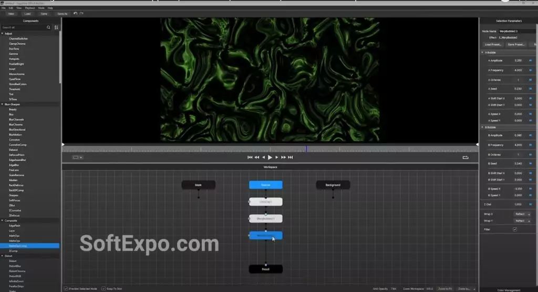538x292 pixels.
Task: Click the Save As button
Action: click(x=62, y=14)
